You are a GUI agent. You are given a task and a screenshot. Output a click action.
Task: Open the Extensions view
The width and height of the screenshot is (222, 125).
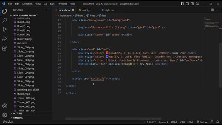pos(5,48)
